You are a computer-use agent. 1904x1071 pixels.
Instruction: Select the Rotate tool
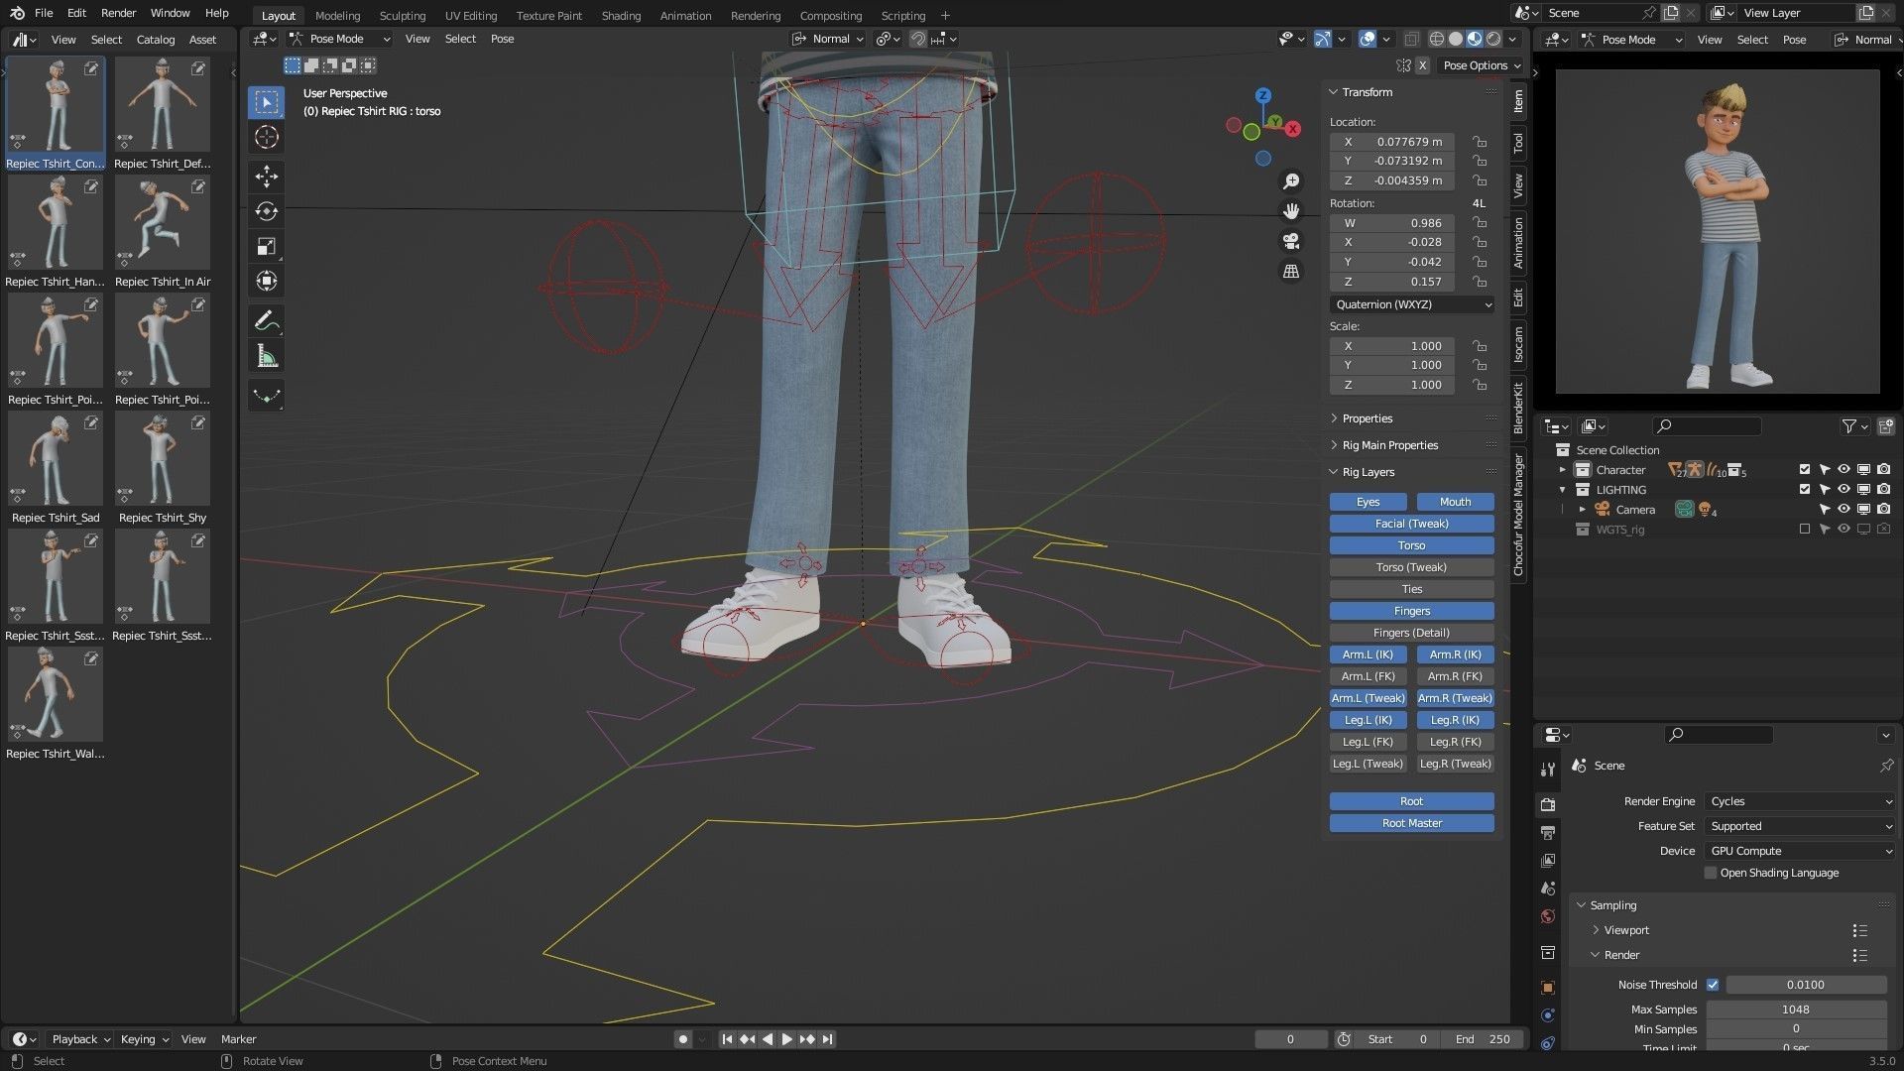click(x=266, y=211)
